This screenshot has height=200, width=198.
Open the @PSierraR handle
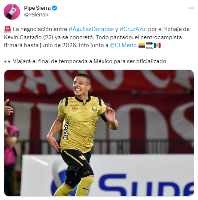click(36, 15)
